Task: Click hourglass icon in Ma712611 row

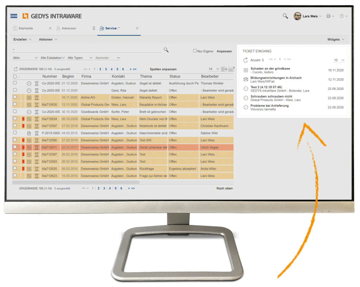Action: 37,148
